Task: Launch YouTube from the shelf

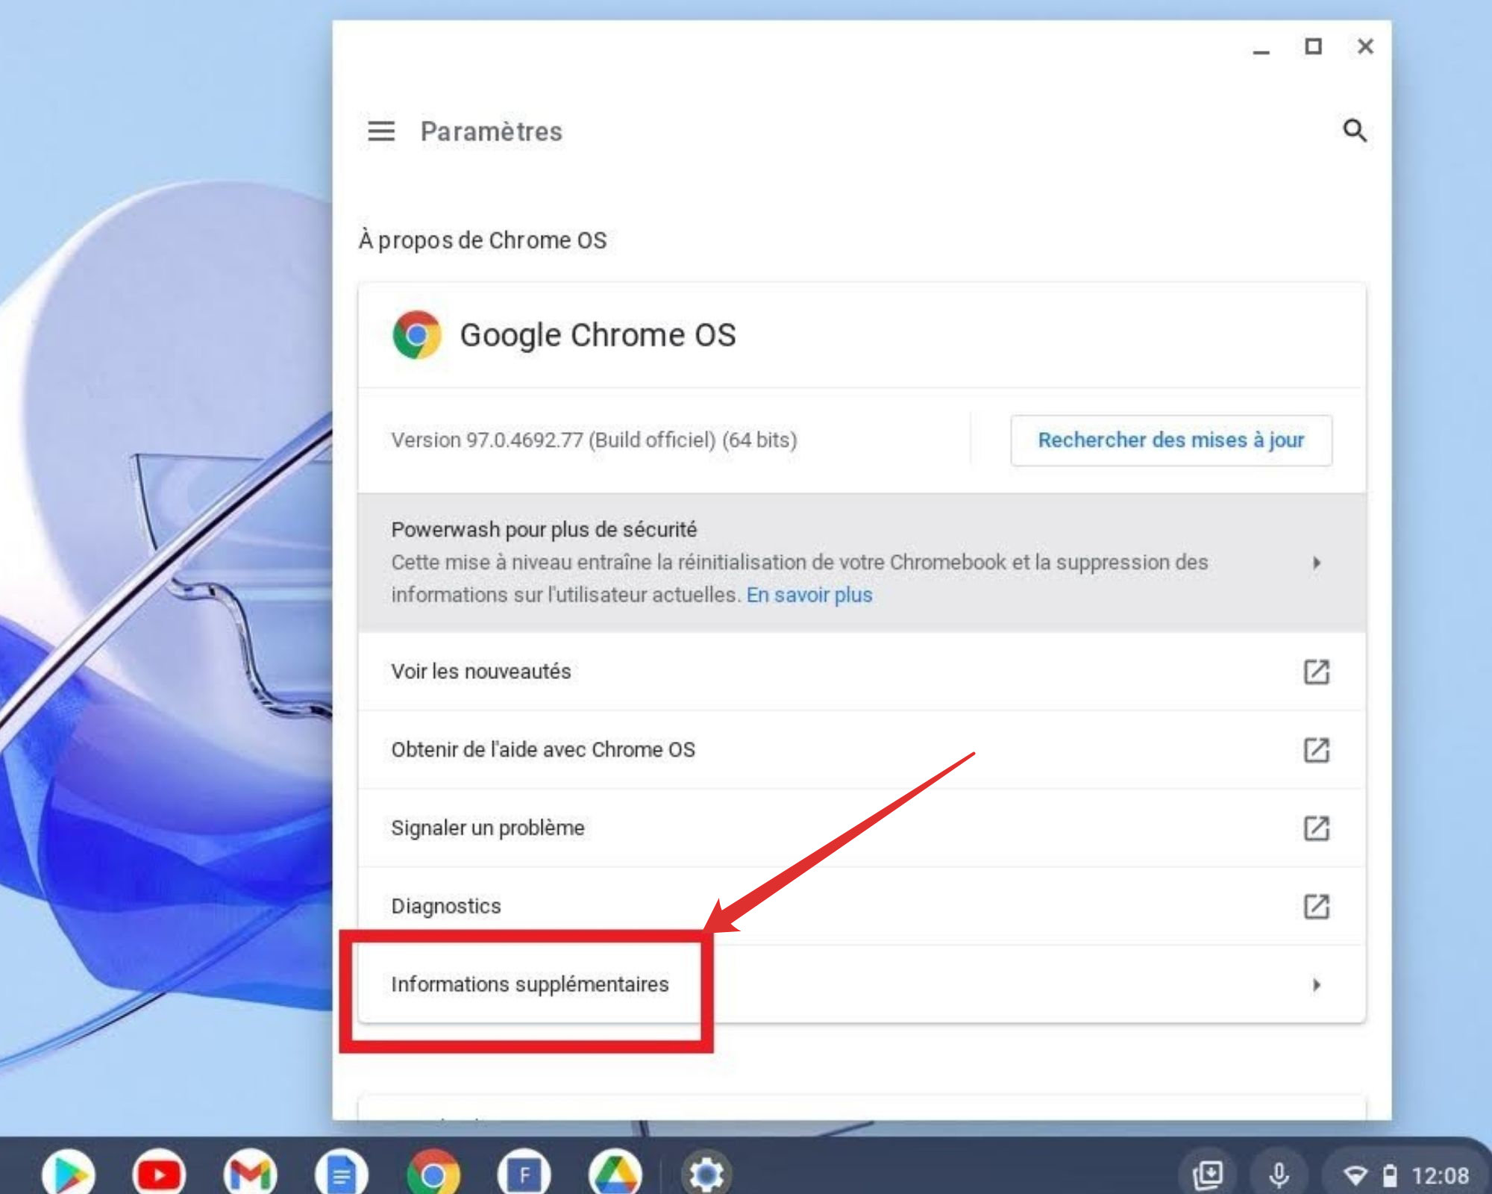Action: [159, 1175]
